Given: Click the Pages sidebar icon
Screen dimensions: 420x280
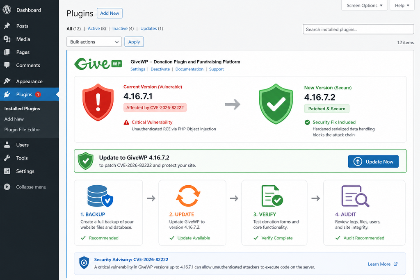Looking at the screenshot, I should 7,52.
